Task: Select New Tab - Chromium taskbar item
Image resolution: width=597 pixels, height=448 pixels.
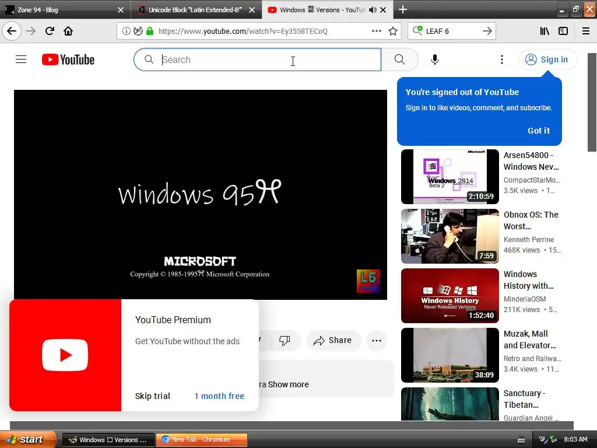Action: click(201, 440)
